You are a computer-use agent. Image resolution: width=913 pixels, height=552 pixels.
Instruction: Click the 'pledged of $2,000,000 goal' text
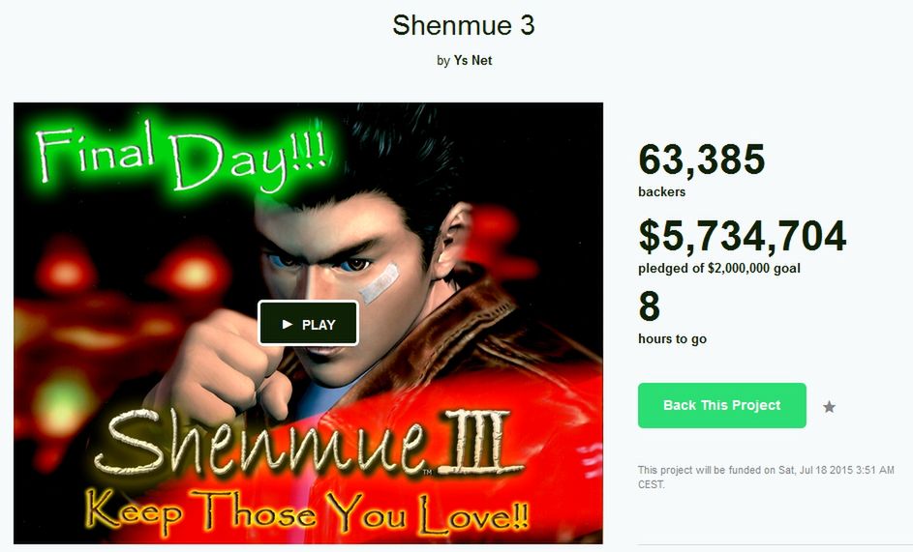(719, 268)
